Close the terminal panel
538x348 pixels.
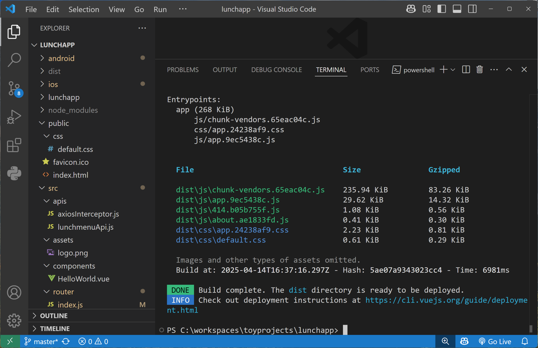[x=524, y=70]
